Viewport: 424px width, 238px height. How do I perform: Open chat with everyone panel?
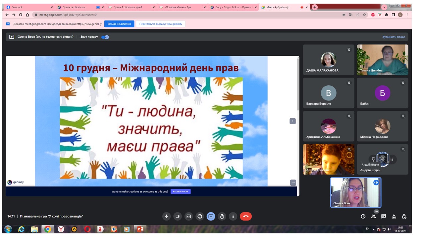click(x=384, y=217)
